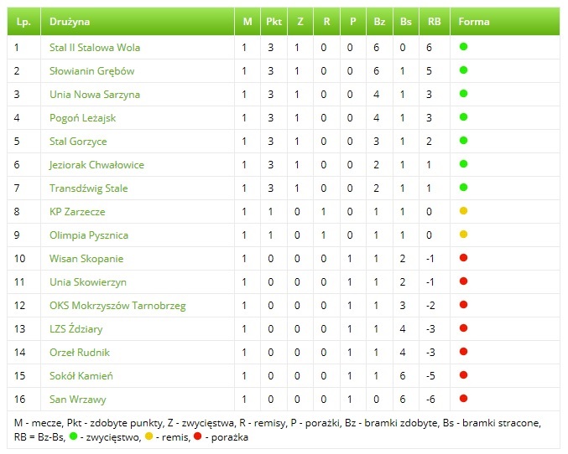568x454 pixels.
Task: Click red form dot for Sokół Kamień
Action: (463, 375)
